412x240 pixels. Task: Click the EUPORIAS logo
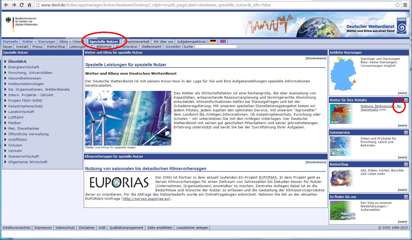[119, 182]
